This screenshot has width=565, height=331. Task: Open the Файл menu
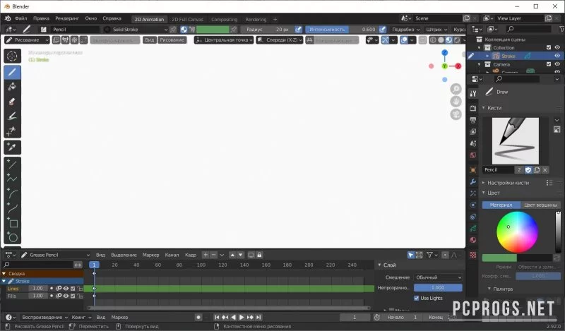[x=21, y=18]
